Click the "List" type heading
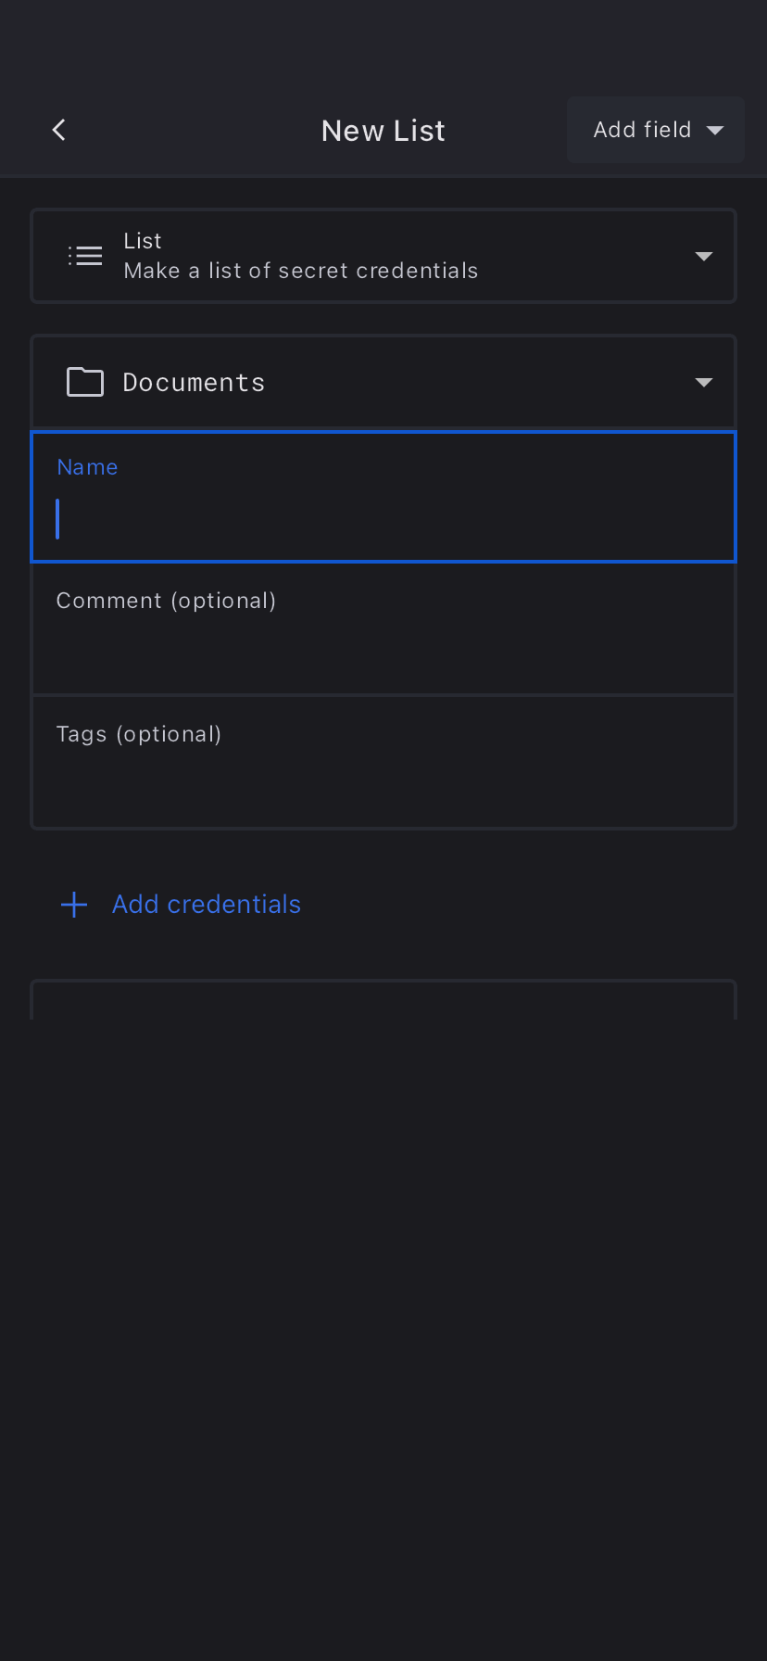Image resolution: width=767 pixels, height=1661 pixels. point(143,241)
